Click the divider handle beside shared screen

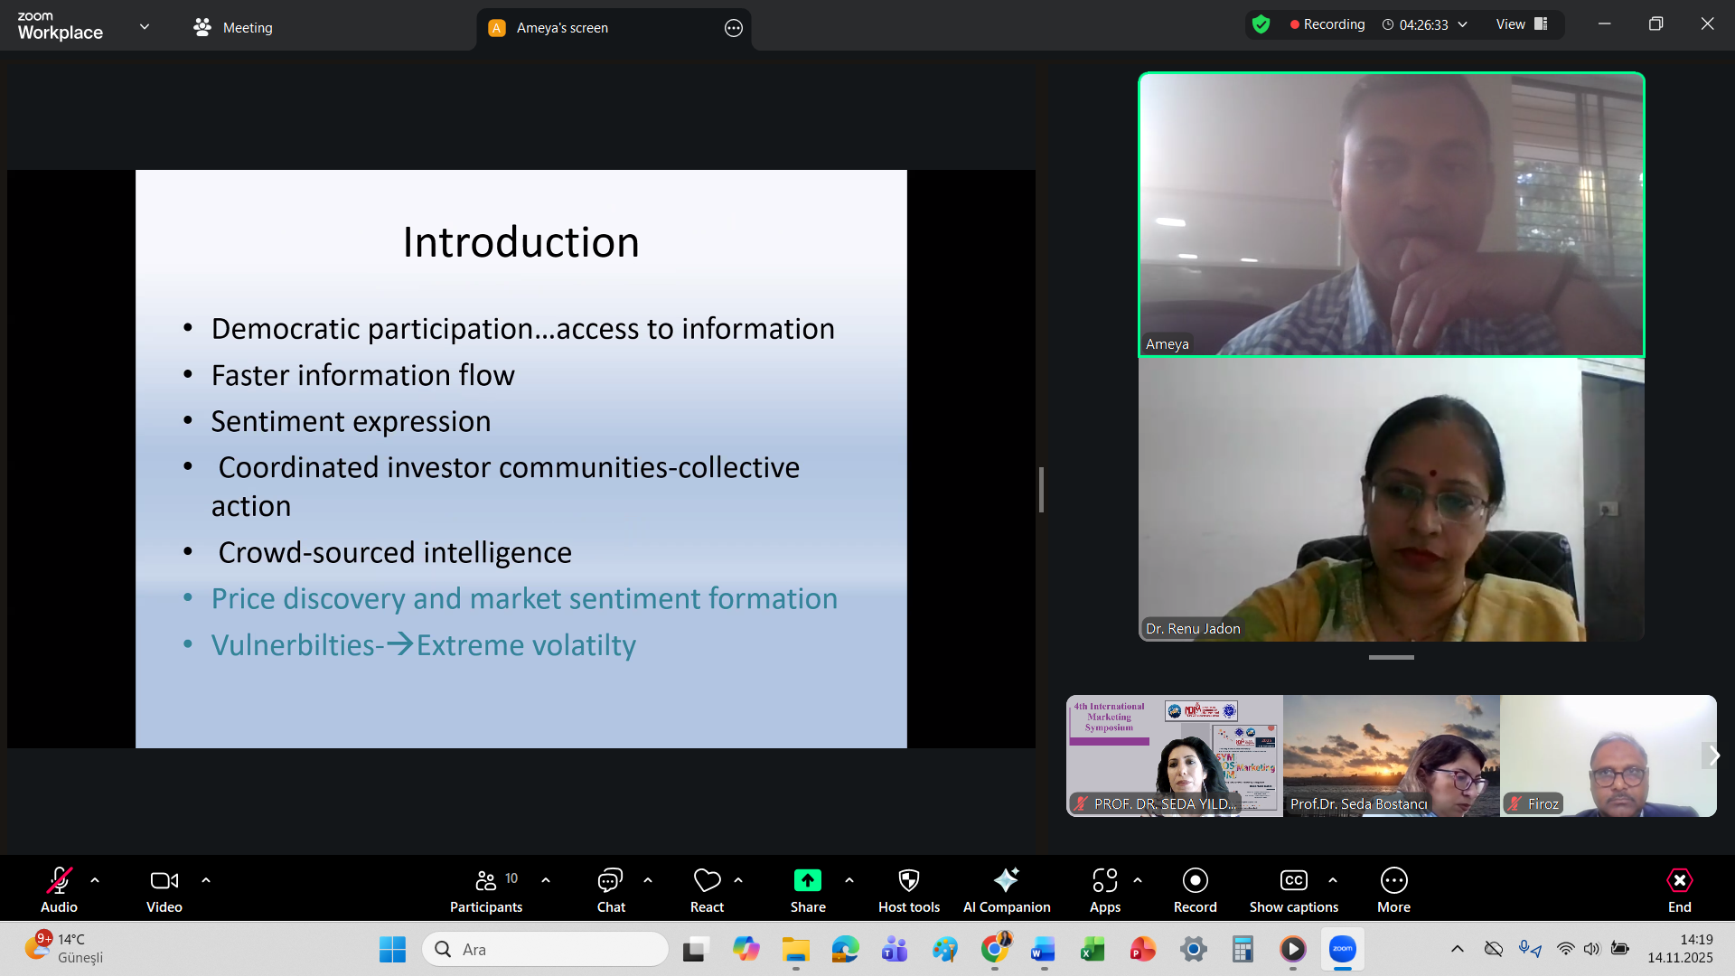coord(1041,490)
